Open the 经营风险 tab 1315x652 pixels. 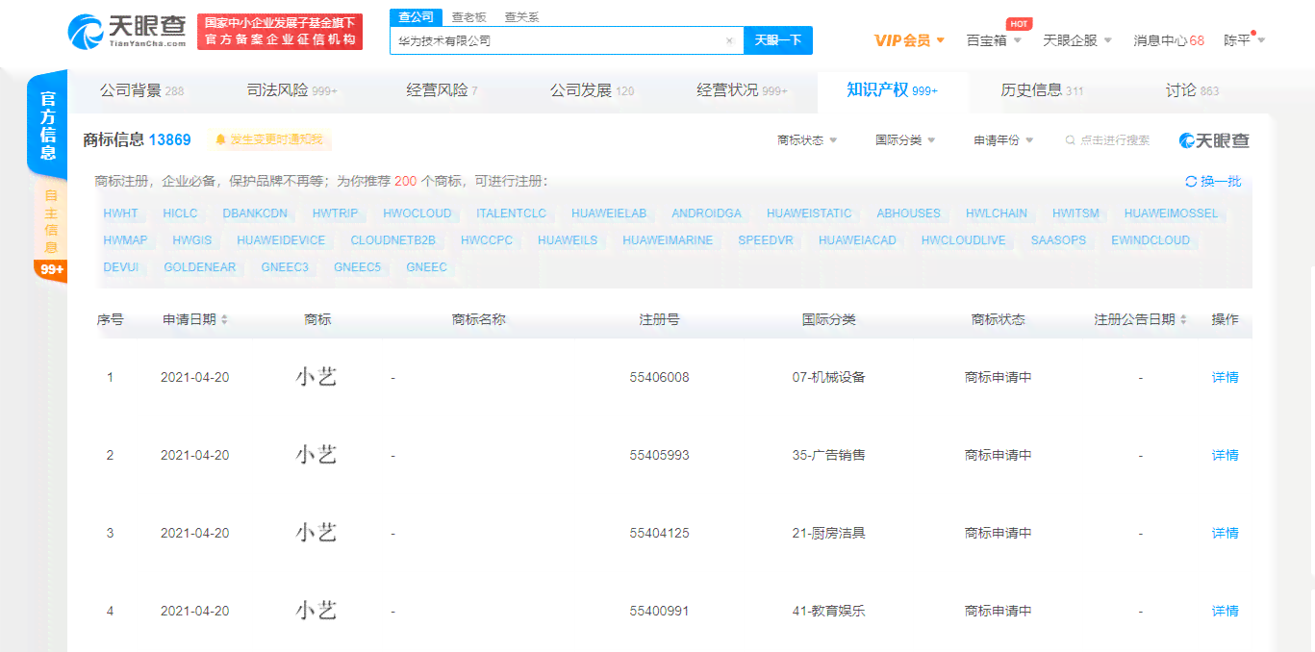[442, 90]
